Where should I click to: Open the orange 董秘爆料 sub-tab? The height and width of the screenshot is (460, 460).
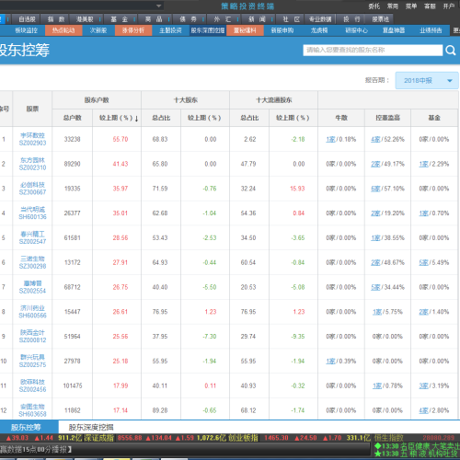[x=245, y=30]
